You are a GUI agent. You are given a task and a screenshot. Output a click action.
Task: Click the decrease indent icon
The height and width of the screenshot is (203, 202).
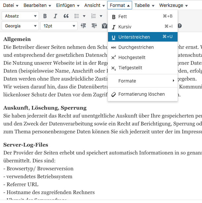83,26
